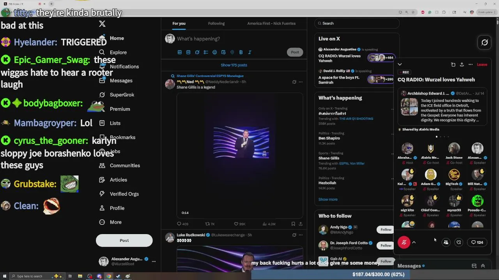
Task: Open account menu next to Alexander Augustine
Action: pos(154,261)
